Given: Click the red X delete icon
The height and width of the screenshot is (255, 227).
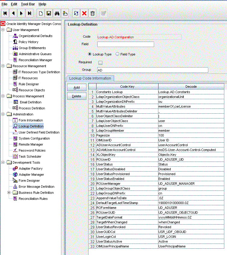Looking at the screenshot, I should click(x=84, y=13).
